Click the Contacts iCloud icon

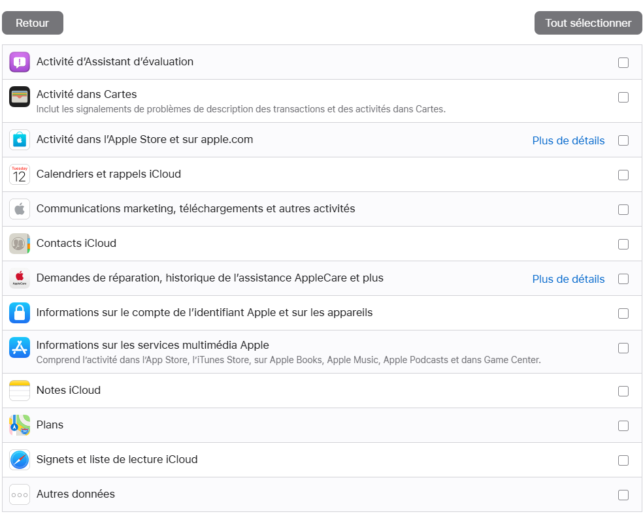pos(20,244)
